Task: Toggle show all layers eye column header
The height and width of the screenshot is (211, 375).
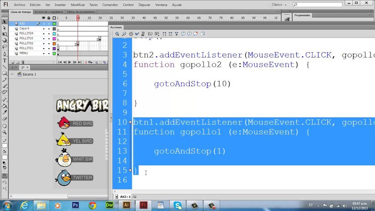Action: pyautogui.click(x=44, y=18)
